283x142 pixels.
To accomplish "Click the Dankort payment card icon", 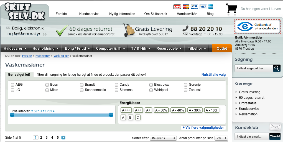I will (x=177, y=7).
